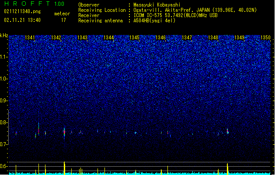
Task: Click the 1.0 frequency axis label
Action: tap(4, 79)
